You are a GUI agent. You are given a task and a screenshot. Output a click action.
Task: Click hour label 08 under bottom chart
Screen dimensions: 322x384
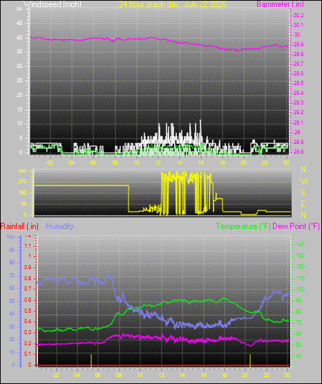click(x=119, y=375)
